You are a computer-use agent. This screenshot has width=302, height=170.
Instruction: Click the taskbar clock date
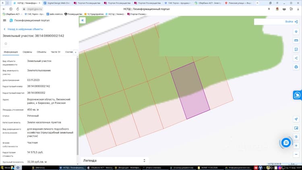(294, 168)
